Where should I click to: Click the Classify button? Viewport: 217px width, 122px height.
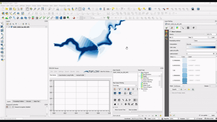(x=174, y=89)
